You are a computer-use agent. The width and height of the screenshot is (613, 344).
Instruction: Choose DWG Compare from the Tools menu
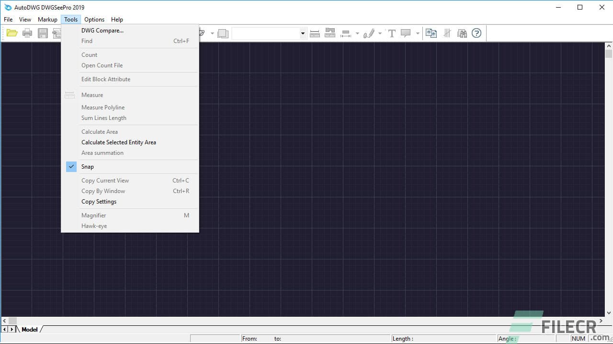[x=102, y=30]
